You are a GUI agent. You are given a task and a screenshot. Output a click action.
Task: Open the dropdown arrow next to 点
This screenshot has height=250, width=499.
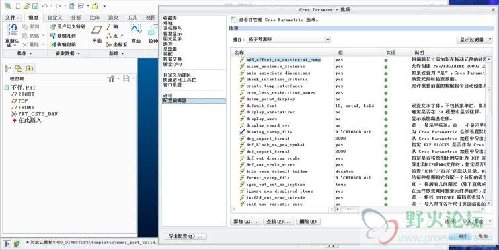pos(122,36)
